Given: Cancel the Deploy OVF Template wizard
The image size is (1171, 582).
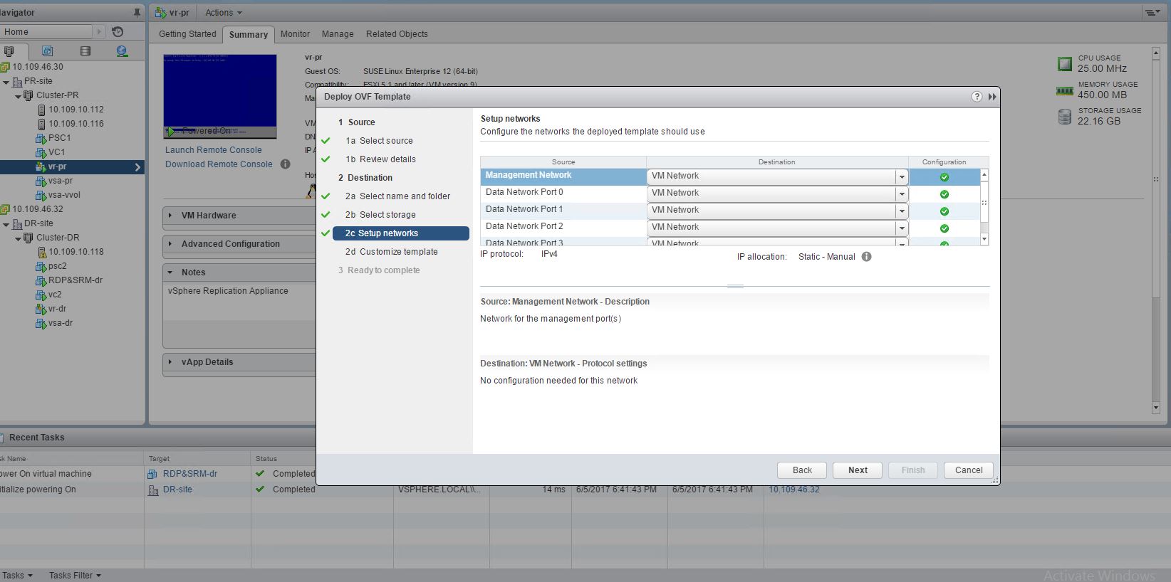Looking at the screenshot, I should click(968, 470).
